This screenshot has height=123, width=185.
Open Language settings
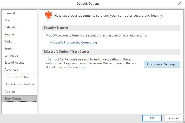[11, 56]
